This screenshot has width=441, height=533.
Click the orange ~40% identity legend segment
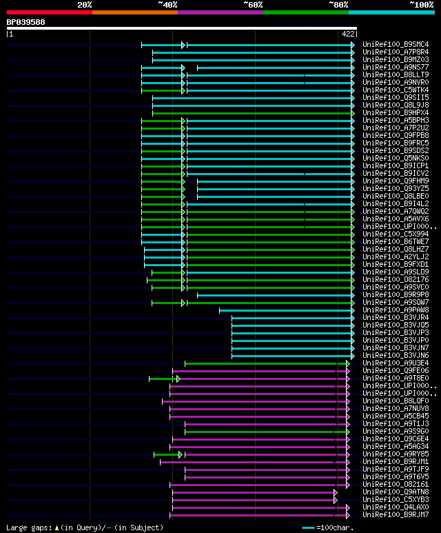tap(135, 12)
